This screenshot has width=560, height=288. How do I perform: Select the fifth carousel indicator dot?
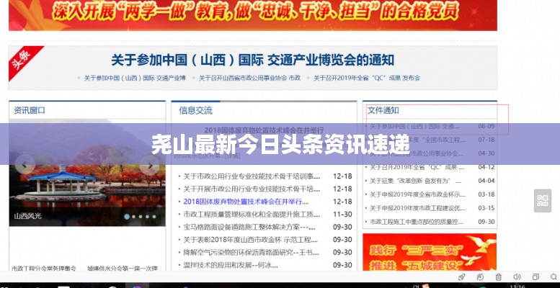154,217
